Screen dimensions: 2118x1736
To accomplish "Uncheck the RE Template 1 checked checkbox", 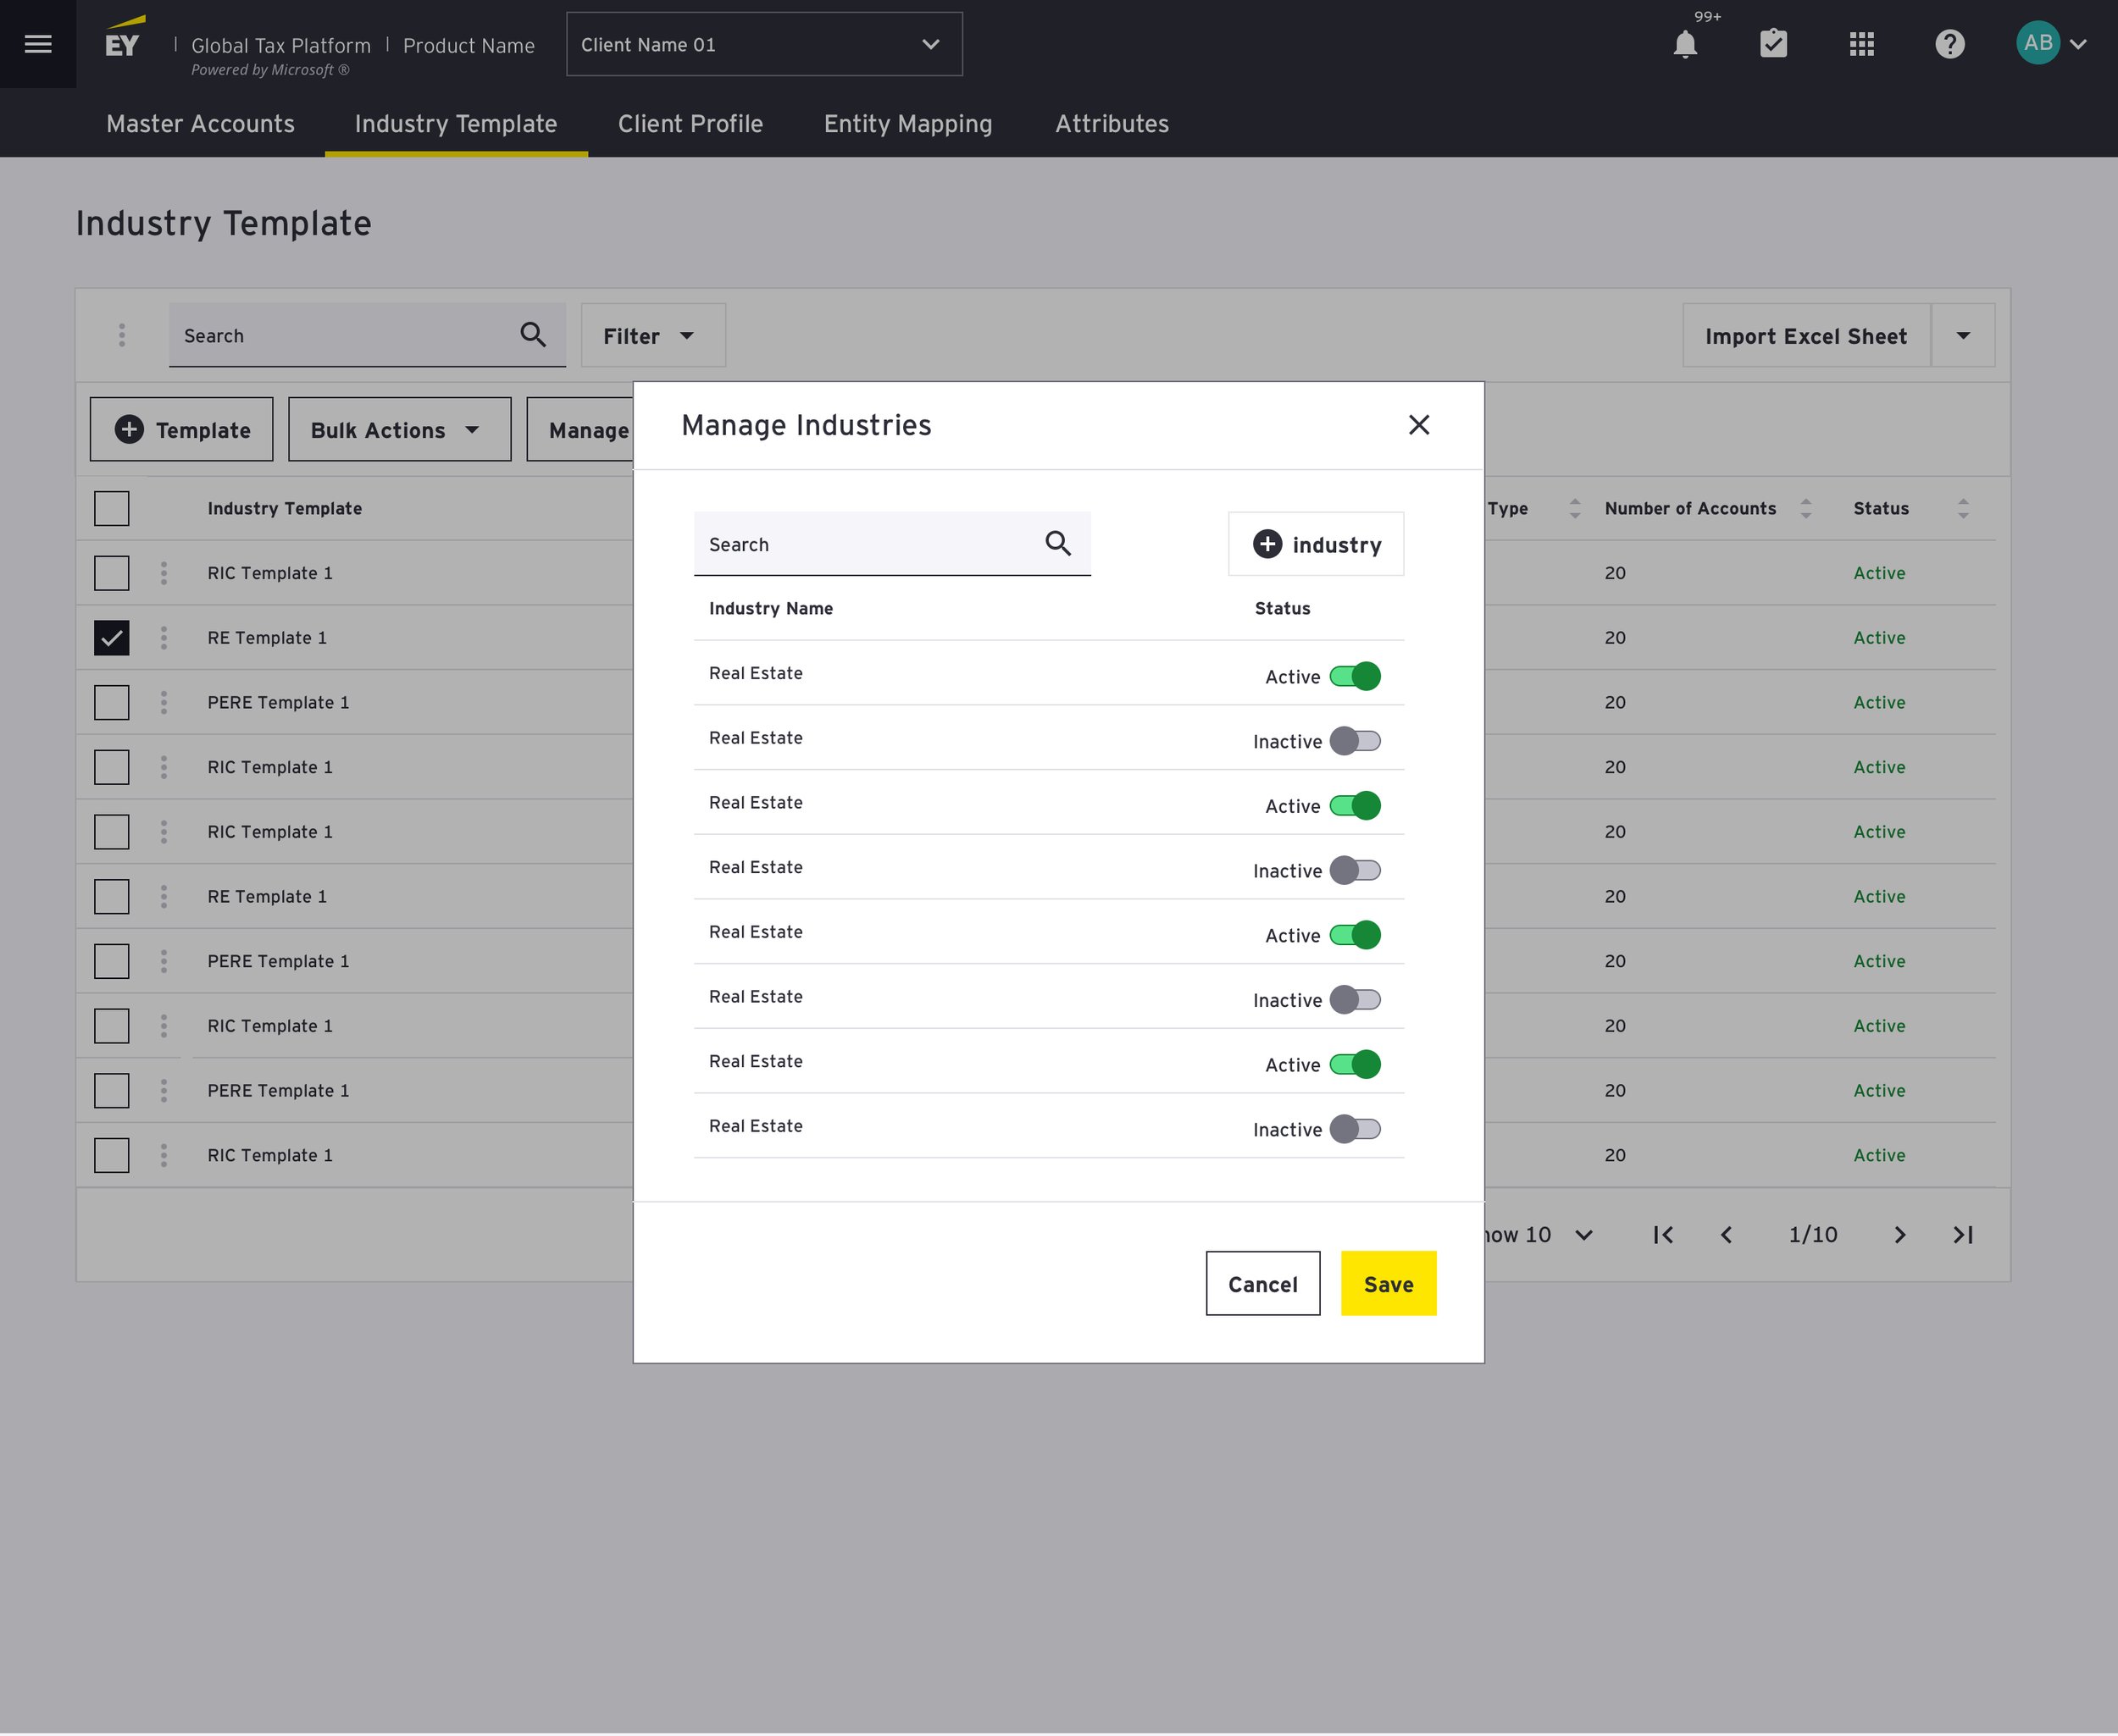I will [111, 638].
